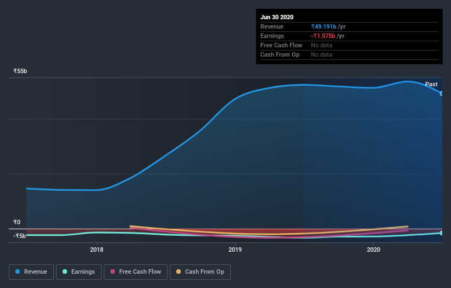The width and height of the screenshot is (451, 288).
Task: Click the ₹55b y-axis label
Action: point(20,71)
